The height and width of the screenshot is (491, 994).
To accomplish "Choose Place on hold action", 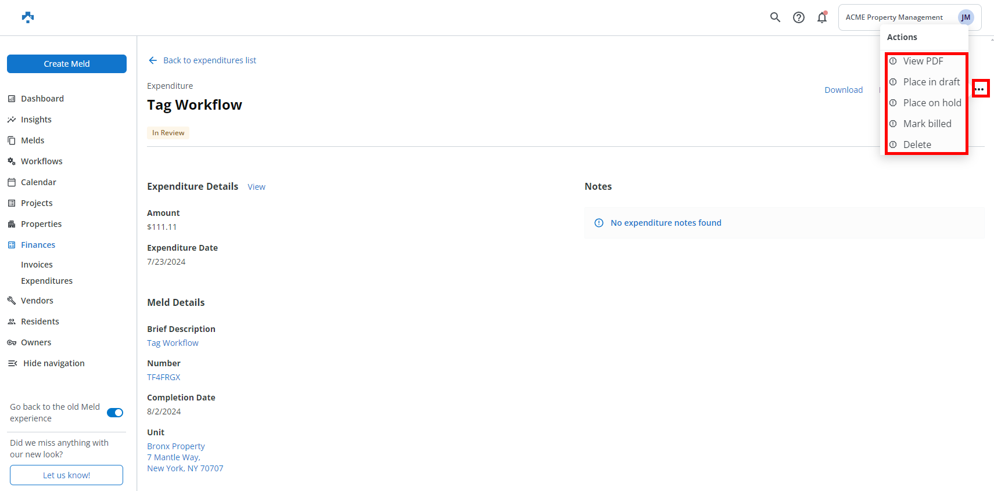I will click(x=932, y=103).
